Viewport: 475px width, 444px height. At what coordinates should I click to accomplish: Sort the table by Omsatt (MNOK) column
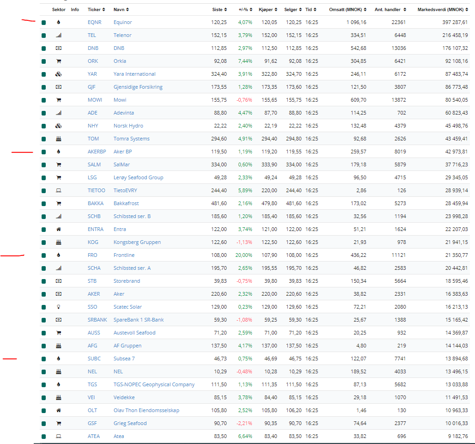click(348, 9)
